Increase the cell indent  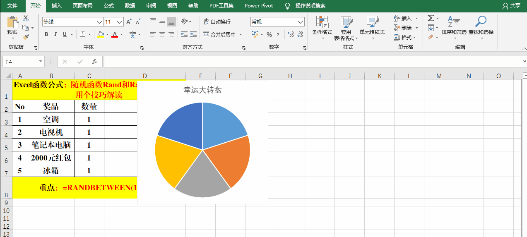pos(193,34)
